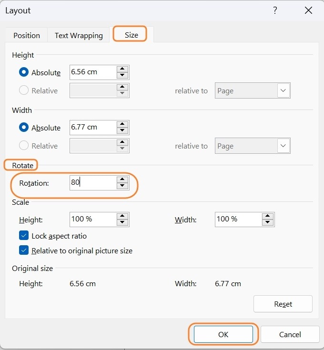Viewport: 324px width, 350px height.
Task: Switch to the Position tab
Action: pyautogui.click(x=27, y=35)
